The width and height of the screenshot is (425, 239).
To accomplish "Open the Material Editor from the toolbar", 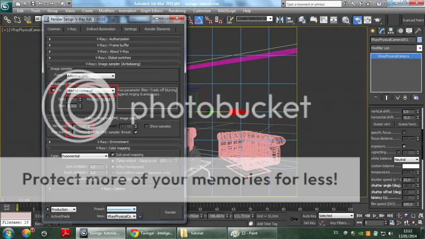I will click(345, 20).
